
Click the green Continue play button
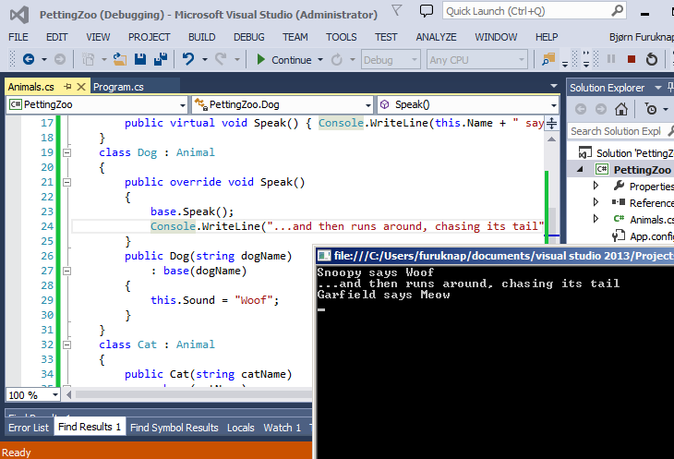(x=260, y=59)
